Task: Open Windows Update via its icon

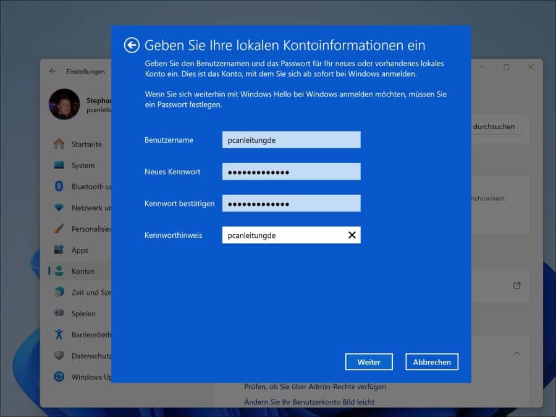Action: pos(59,377)
